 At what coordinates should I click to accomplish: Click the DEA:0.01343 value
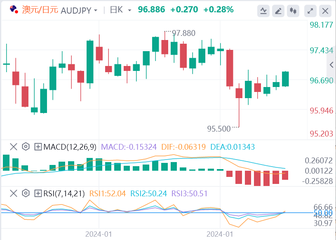point(233,147)
